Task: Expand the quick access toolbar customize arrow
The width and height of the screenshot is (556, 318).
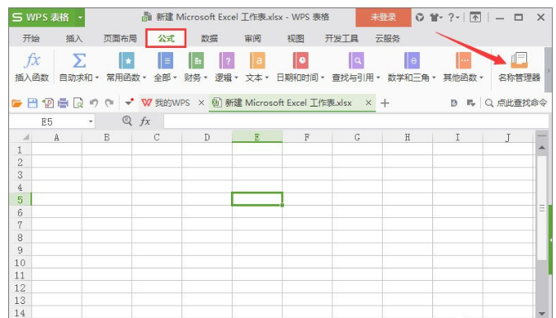Action: [x=129, y=103]
